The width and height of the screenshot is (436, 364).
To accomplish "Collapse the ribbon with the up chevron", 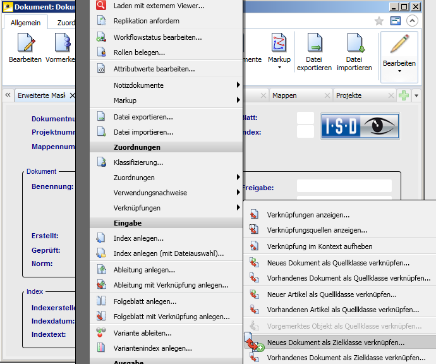I will pyautogui.click(x=412, y=21).
